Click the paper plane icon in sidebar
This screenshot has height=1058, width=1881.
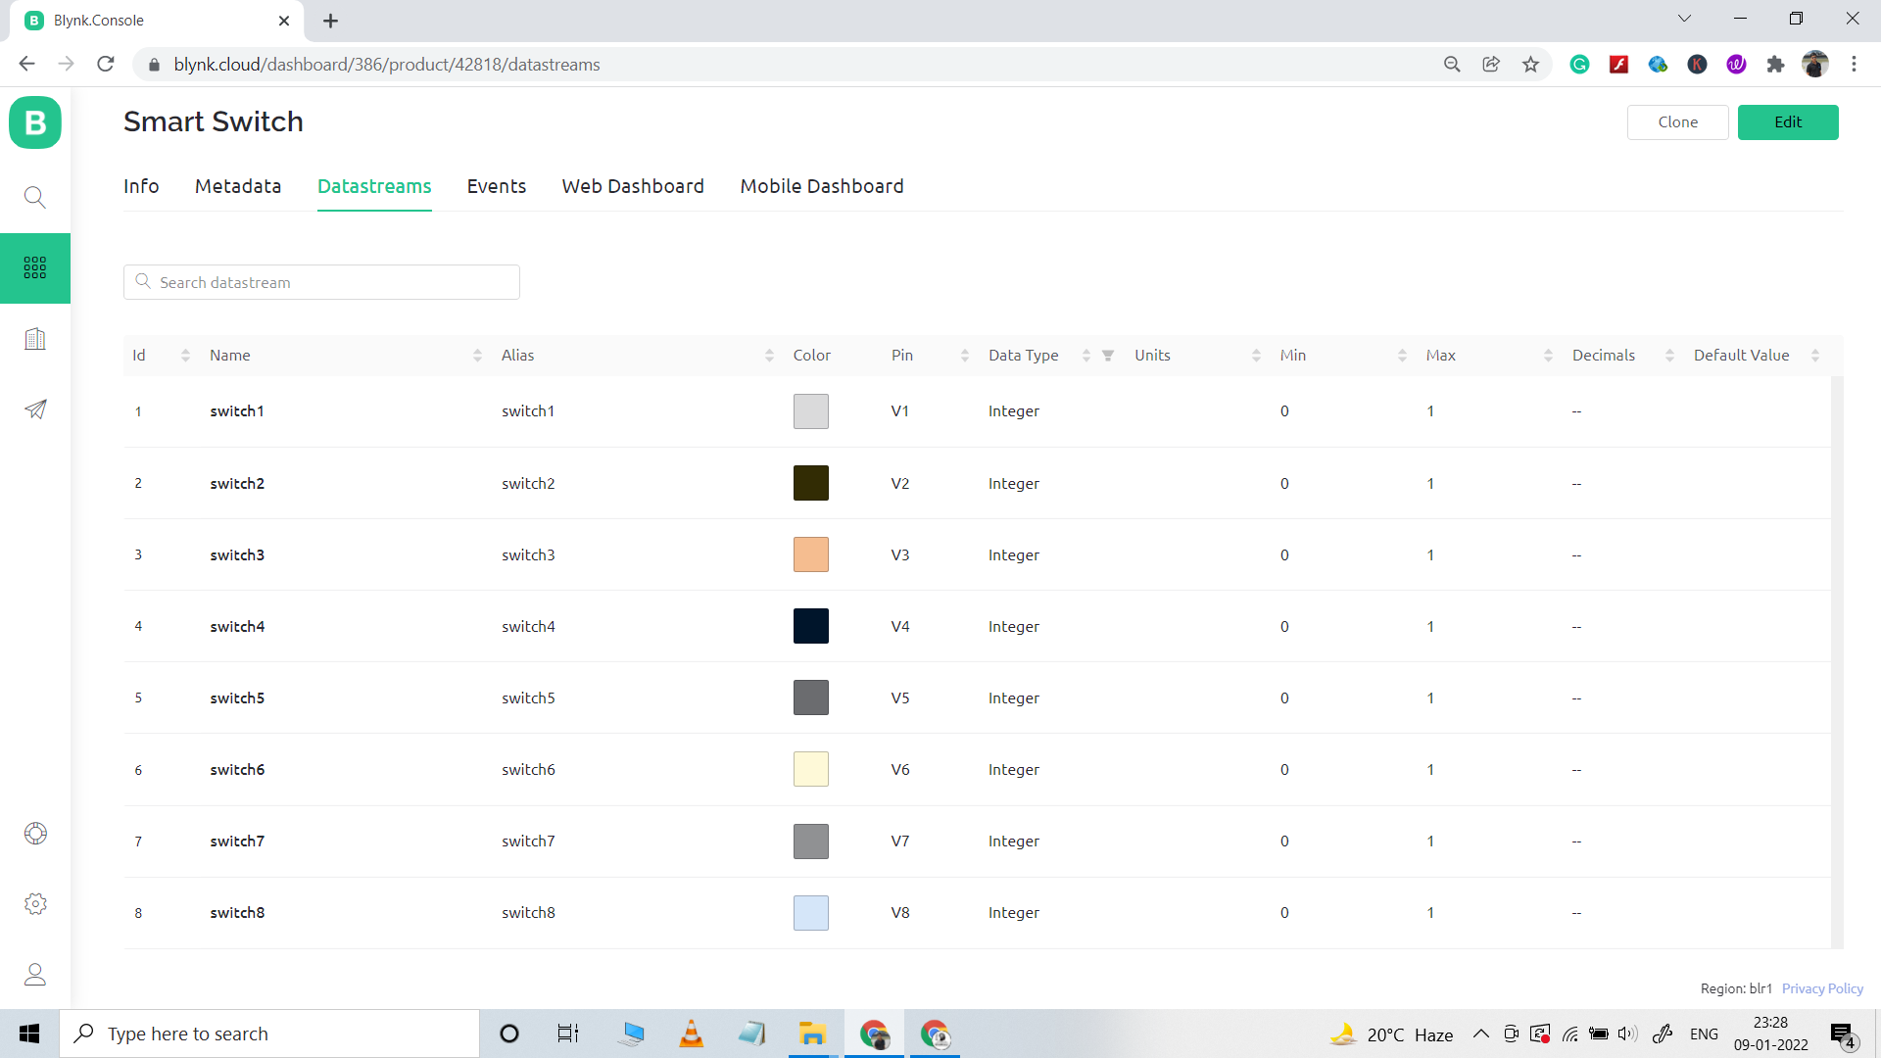(35, 409)
